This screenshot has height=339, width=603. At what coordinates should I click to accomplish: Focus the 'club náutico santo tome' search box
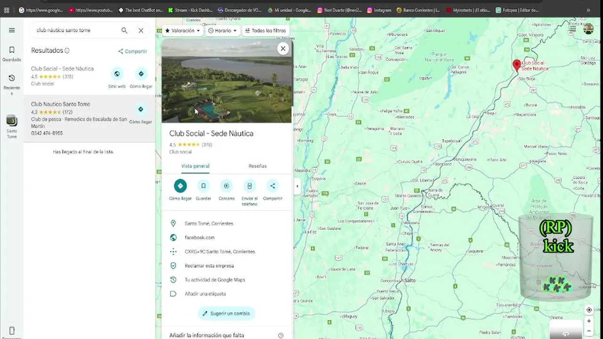pos(75,30)
